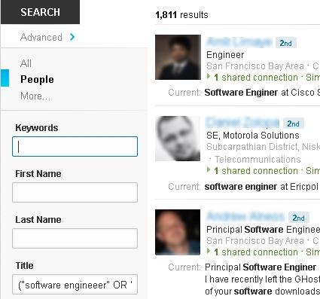Expand Motorola result's shared connection triangle
The width and height of the screenshot is (320, 299).
tap(209, 170)
